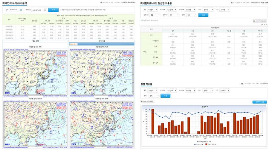Open the calendar picker next to the date field
The width and height of the screenshot is (269, 150).
(21, 10)
